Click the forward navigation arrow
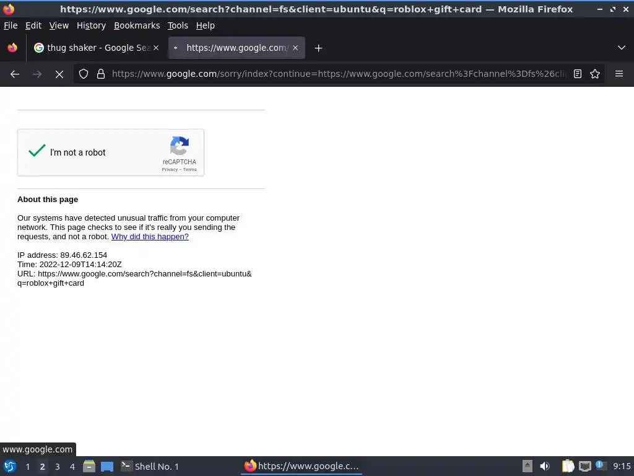 tap(37, 74)
